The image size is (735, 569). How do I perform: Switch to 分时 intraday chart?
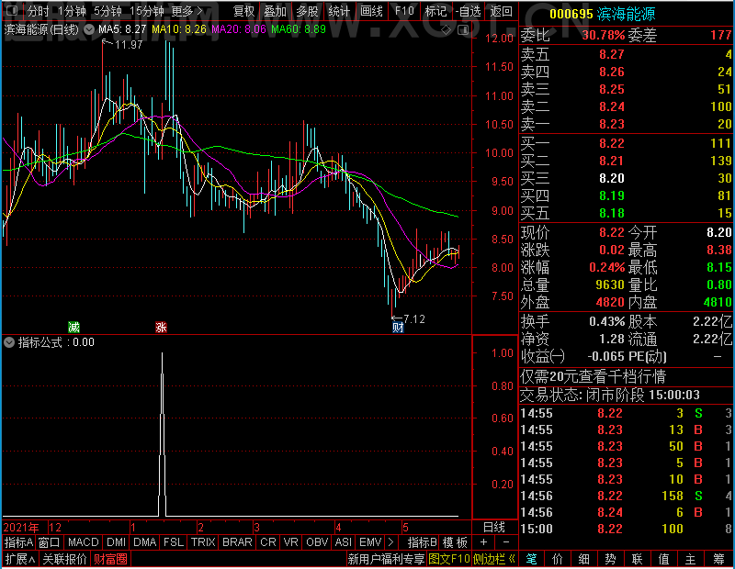click(38, 11)
